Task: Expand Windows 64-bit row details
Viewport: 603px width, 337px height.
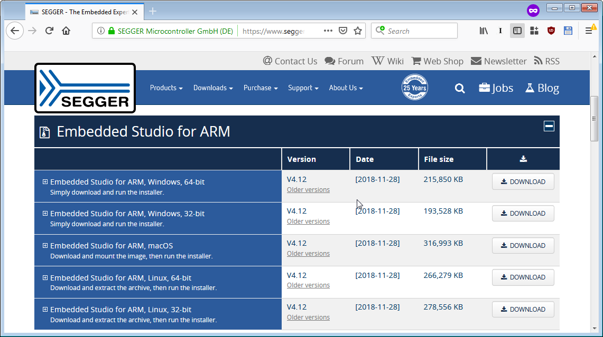Action: click(45, 181)
